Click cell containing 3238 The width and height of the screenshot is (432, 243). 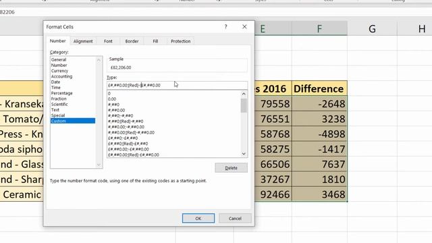(319, 119)
